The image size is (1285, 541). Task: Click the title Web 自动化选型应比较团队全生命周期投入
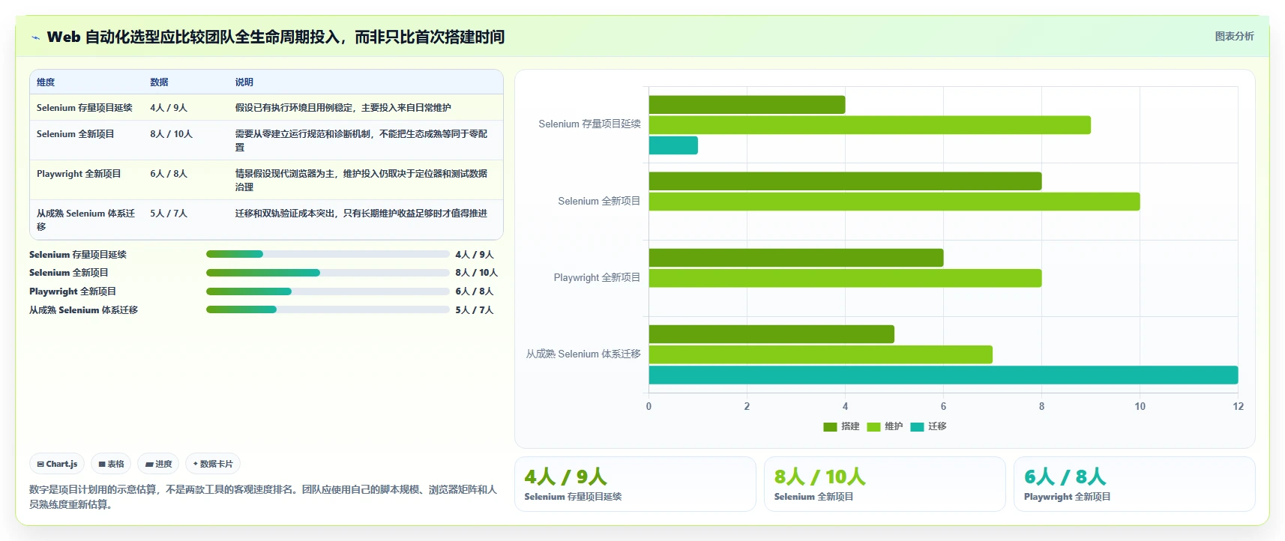click(276, 37)
